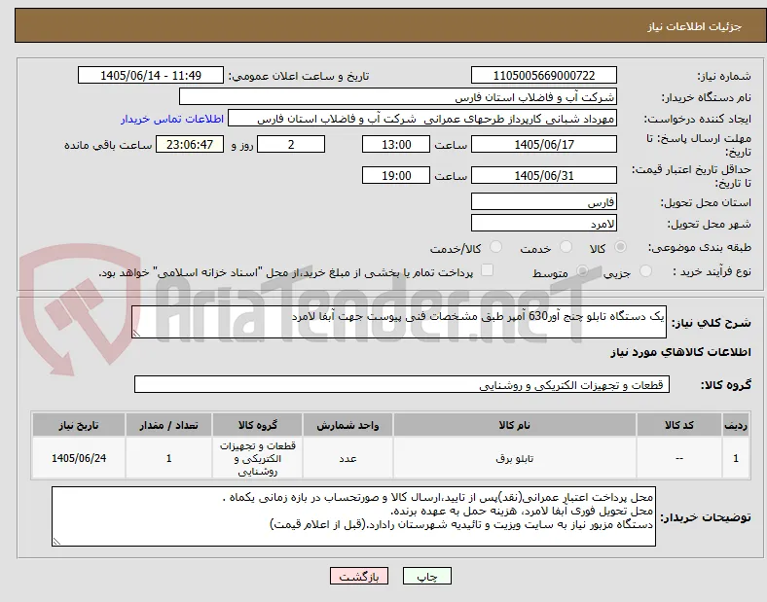
Task: Click response deadline time 13:00
Action: (x=396, y=145)
